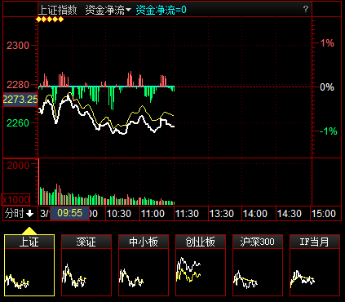345x302 pixels.
Task: Click the 13:30 time axis label
Action: click(x=221, y=214)
